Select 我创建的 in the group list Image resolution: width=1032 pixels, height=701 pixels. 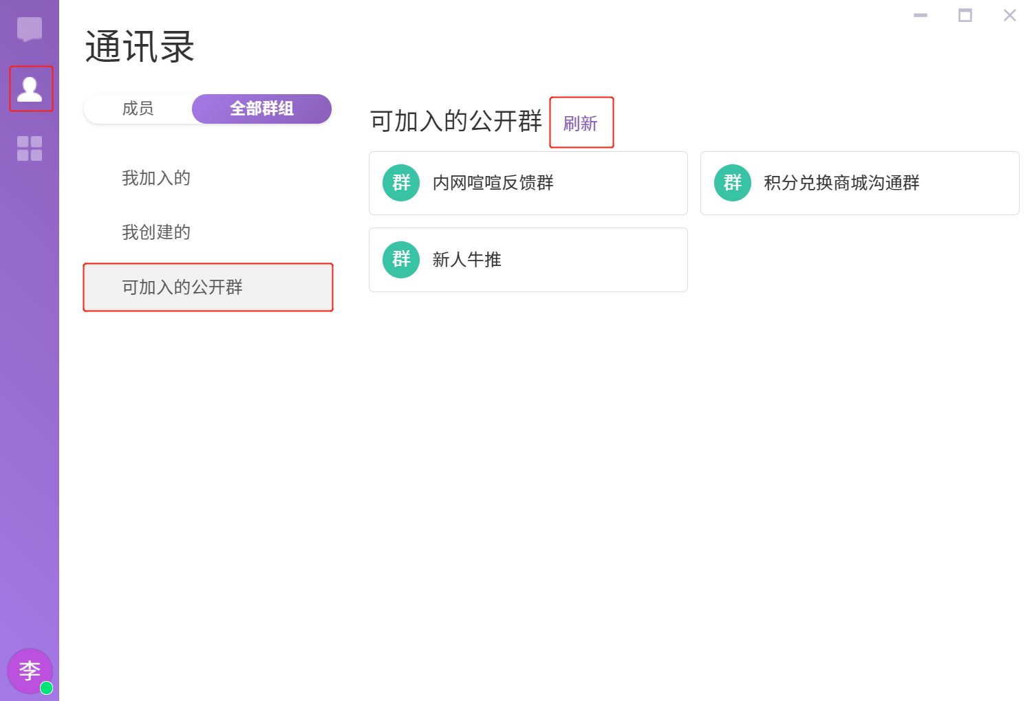coord(156,232)
